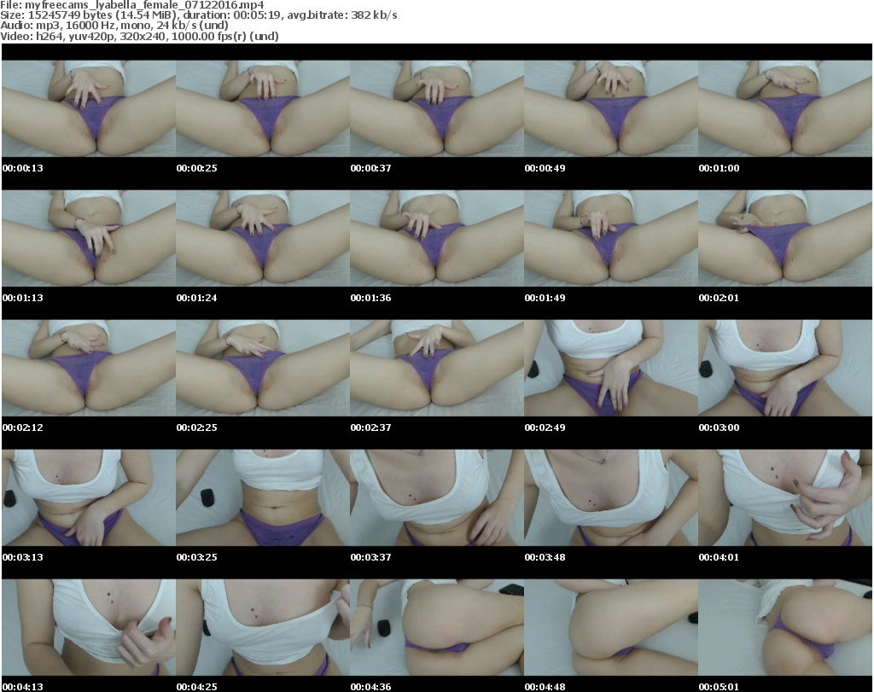
Task: Pick the preview image for 00:02:37
Action: pos(437,368)
